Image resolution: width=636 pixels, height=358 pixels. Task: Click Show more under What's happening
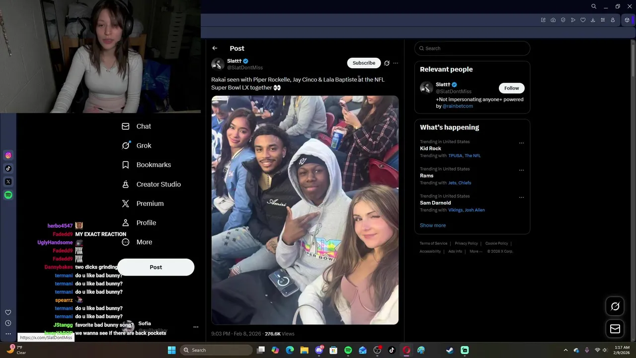point(433,225)
